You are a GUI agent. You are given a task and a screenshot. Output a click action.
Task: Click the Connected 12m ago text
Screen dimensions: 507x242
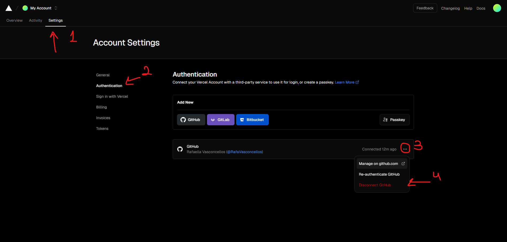click(x=379, y=149)
